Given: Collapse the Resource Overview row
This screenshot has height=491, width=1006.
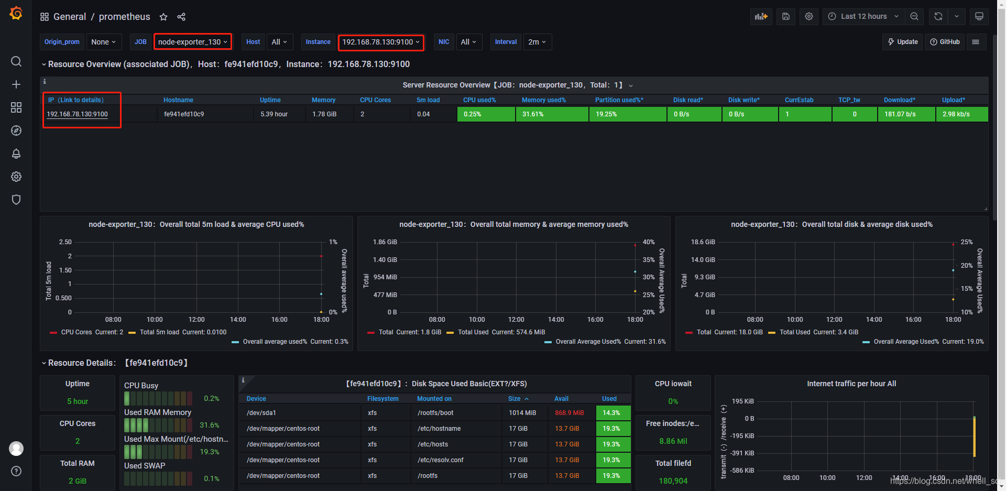Looking at the screenshot, I should point(226,64).
